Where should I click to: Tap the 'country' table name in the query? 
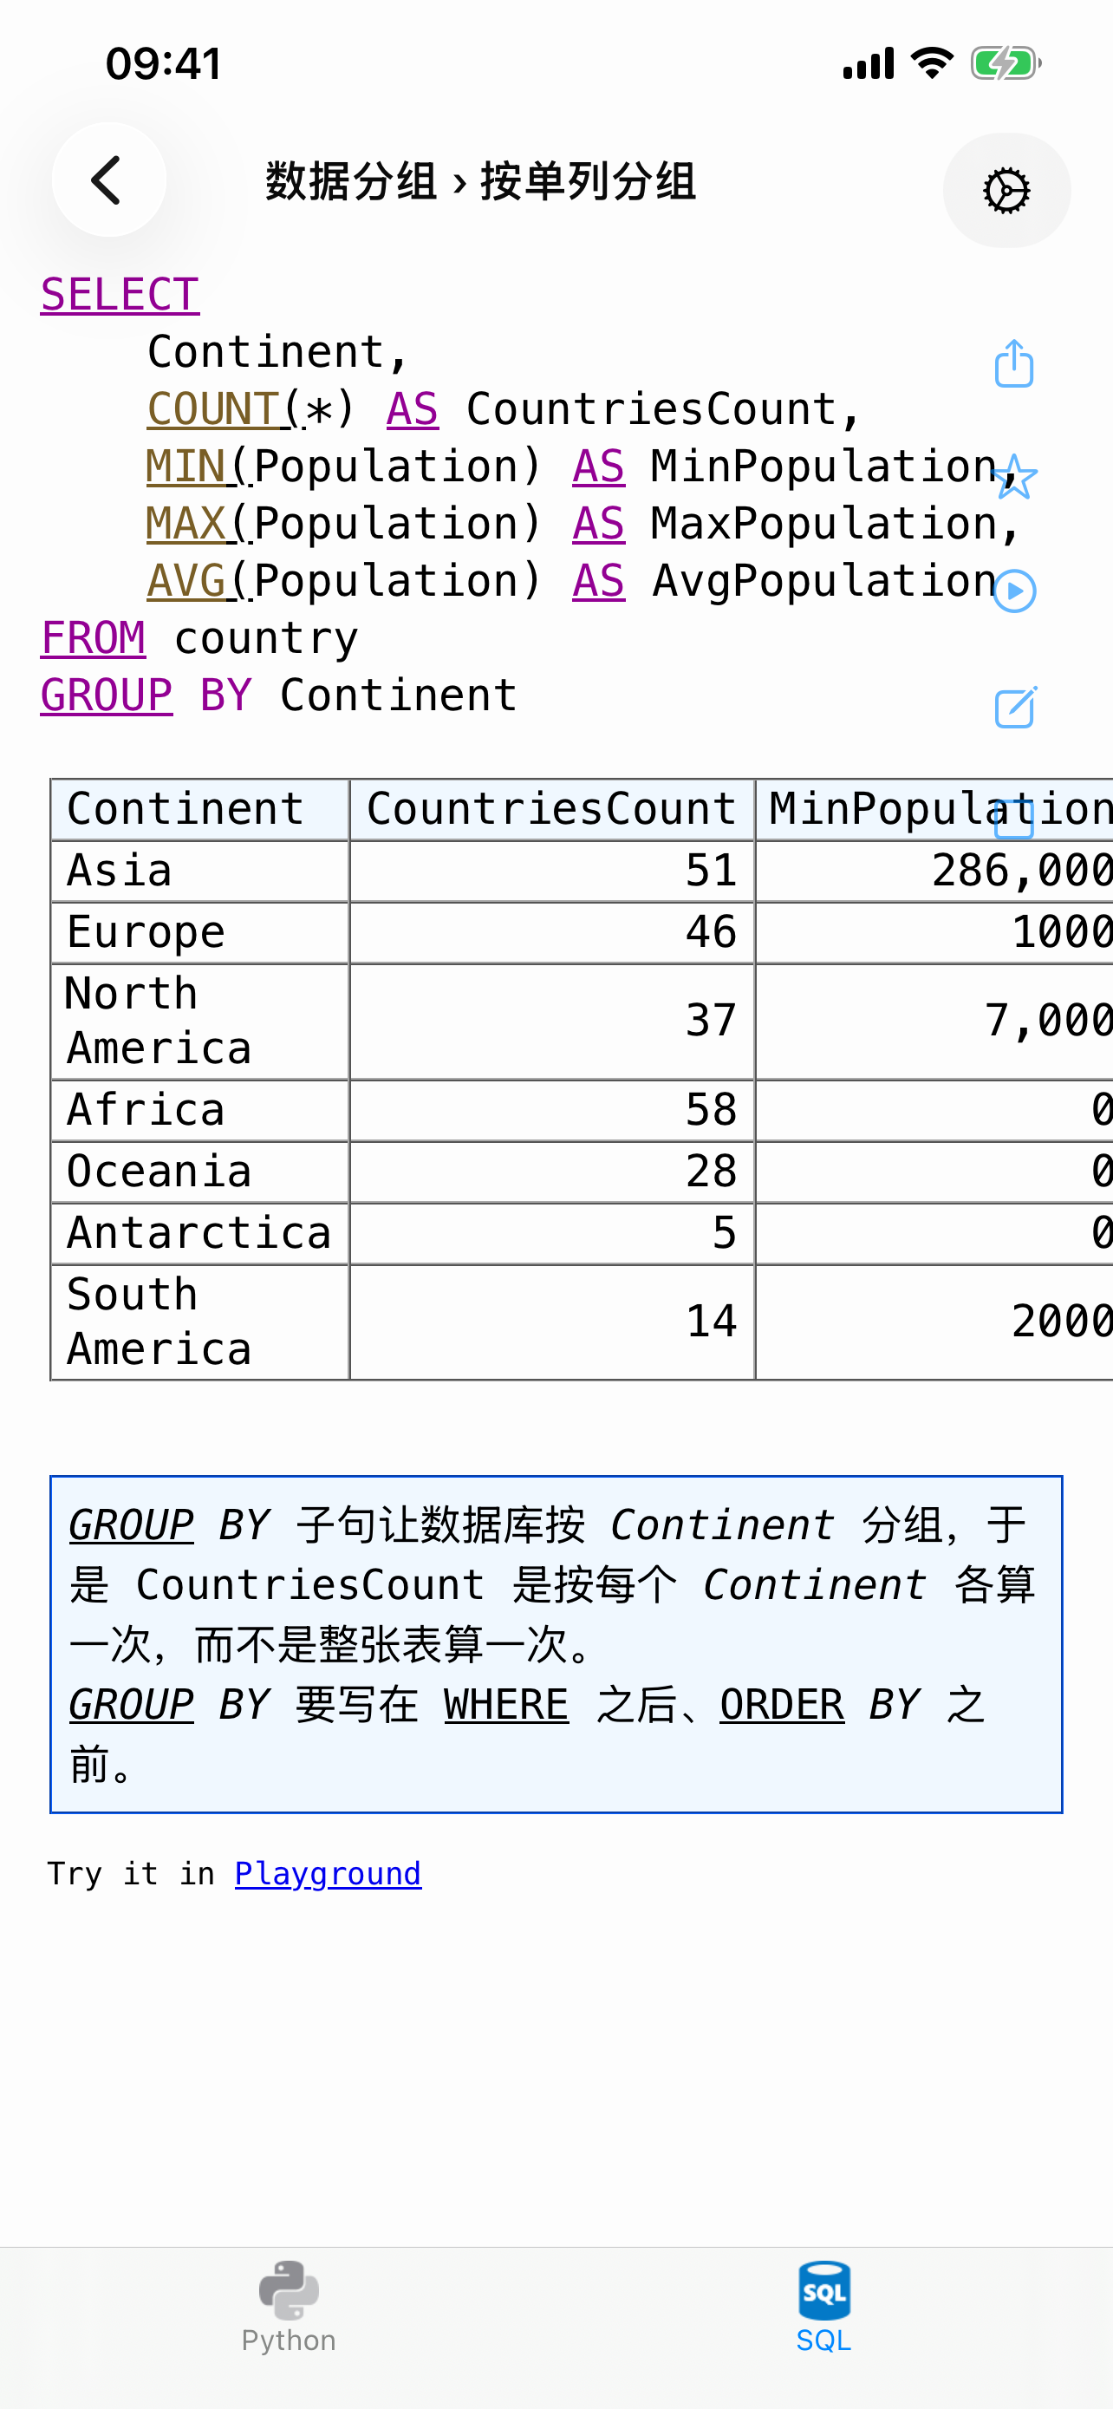pos(266,639)
